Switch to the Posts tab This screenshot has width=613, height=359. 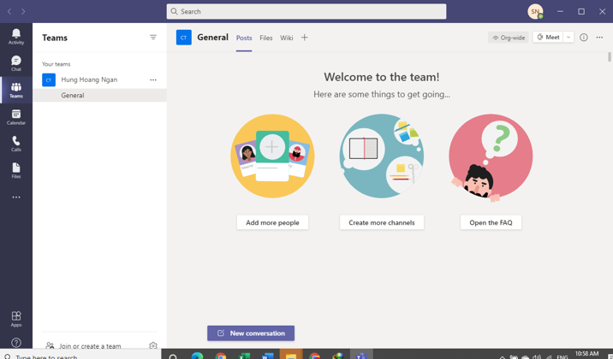click(x=244, y=38)
